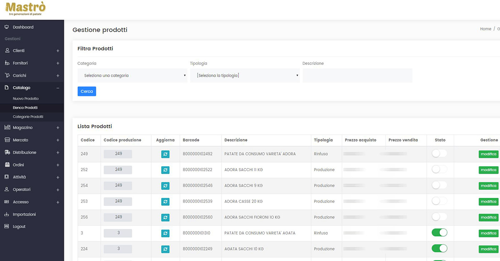Click production code field for product 224
Viewport: 500px width, 261px height.
(x=118, y=249)
